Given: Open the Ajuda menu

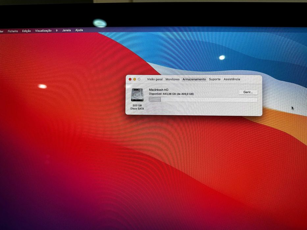Looking at the screenshot, I should click(79, 30).
